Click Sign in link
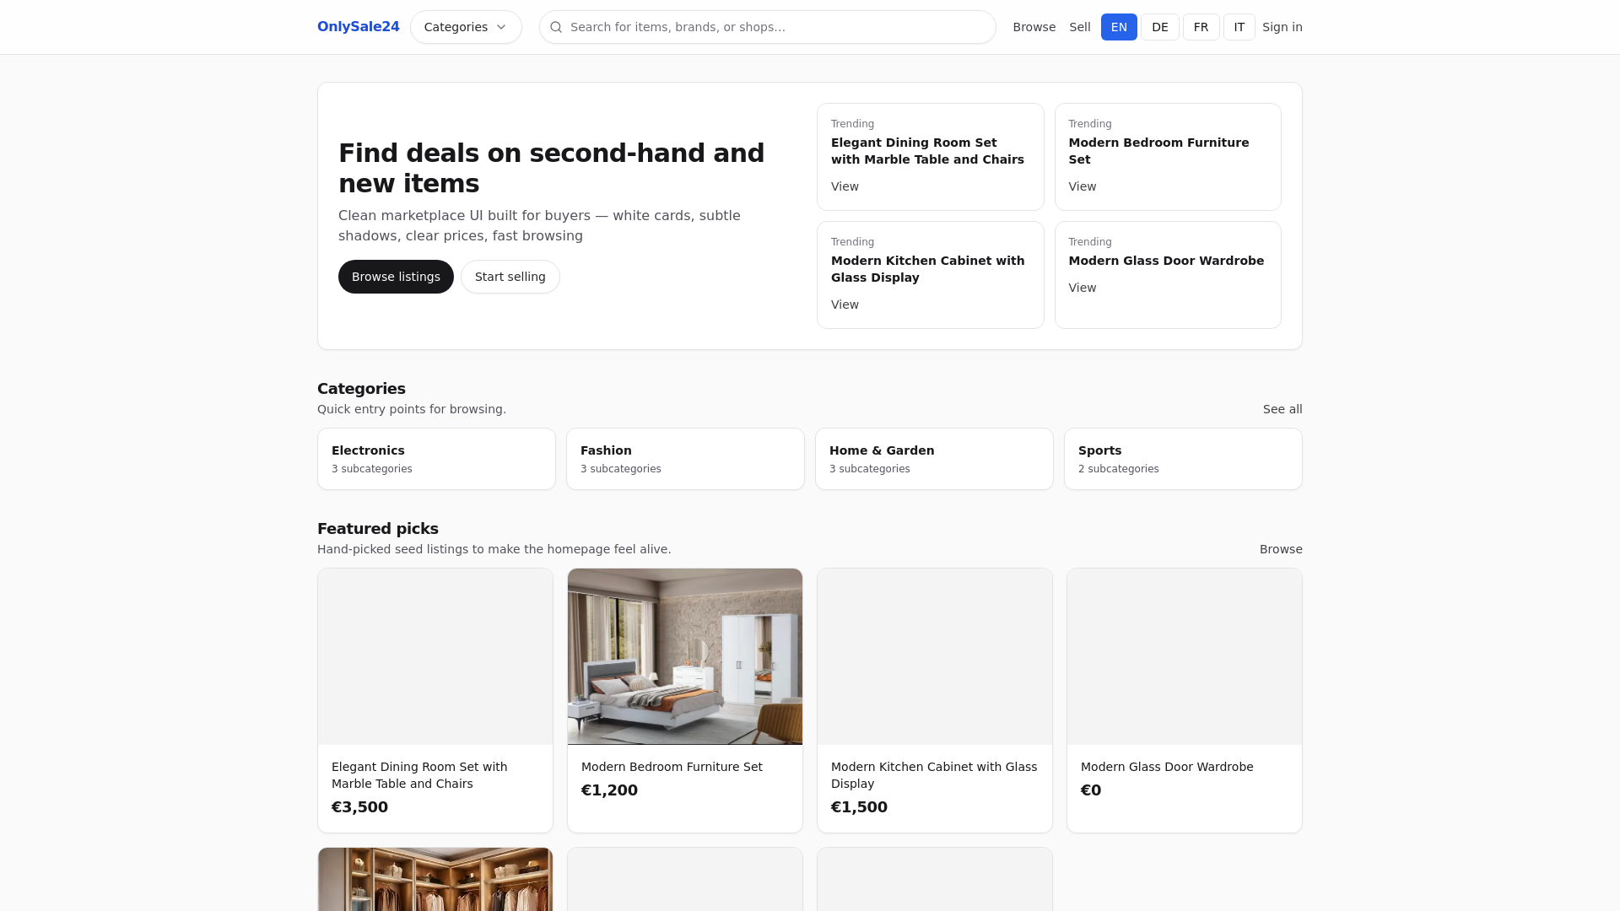1620x911 pixels. (x=1282, y=27)
